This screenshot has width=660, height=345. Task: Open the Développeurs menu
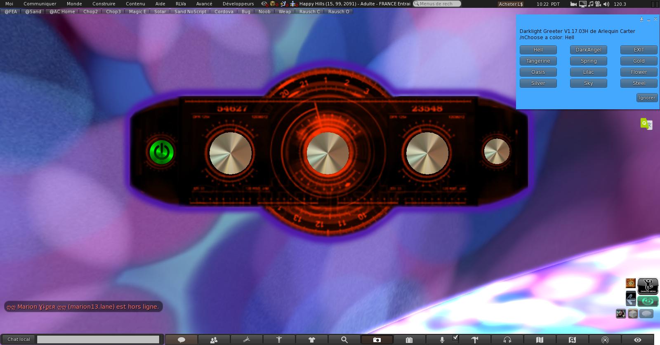(238, 4)
